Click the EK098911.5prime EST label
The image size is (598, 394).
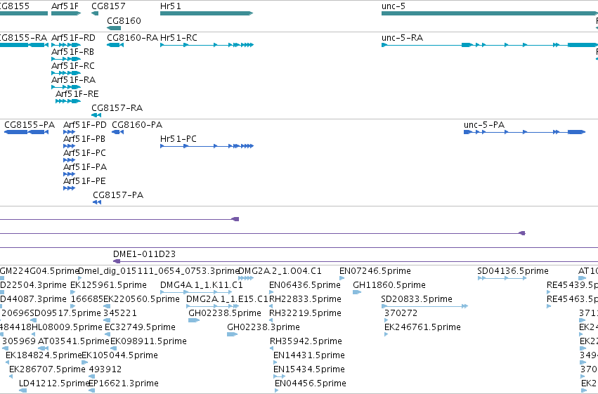click(148, 341)
